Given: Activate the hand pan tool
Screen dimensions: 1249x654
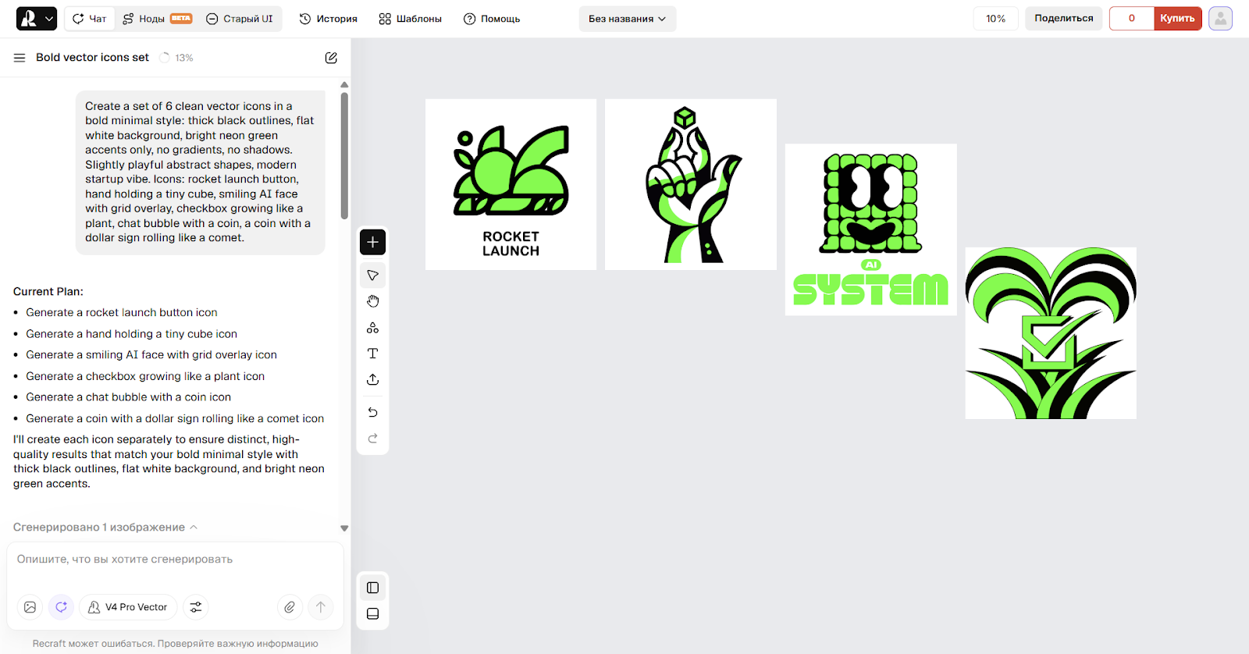Looking at the screenshot, I should (x=372, y=301).
